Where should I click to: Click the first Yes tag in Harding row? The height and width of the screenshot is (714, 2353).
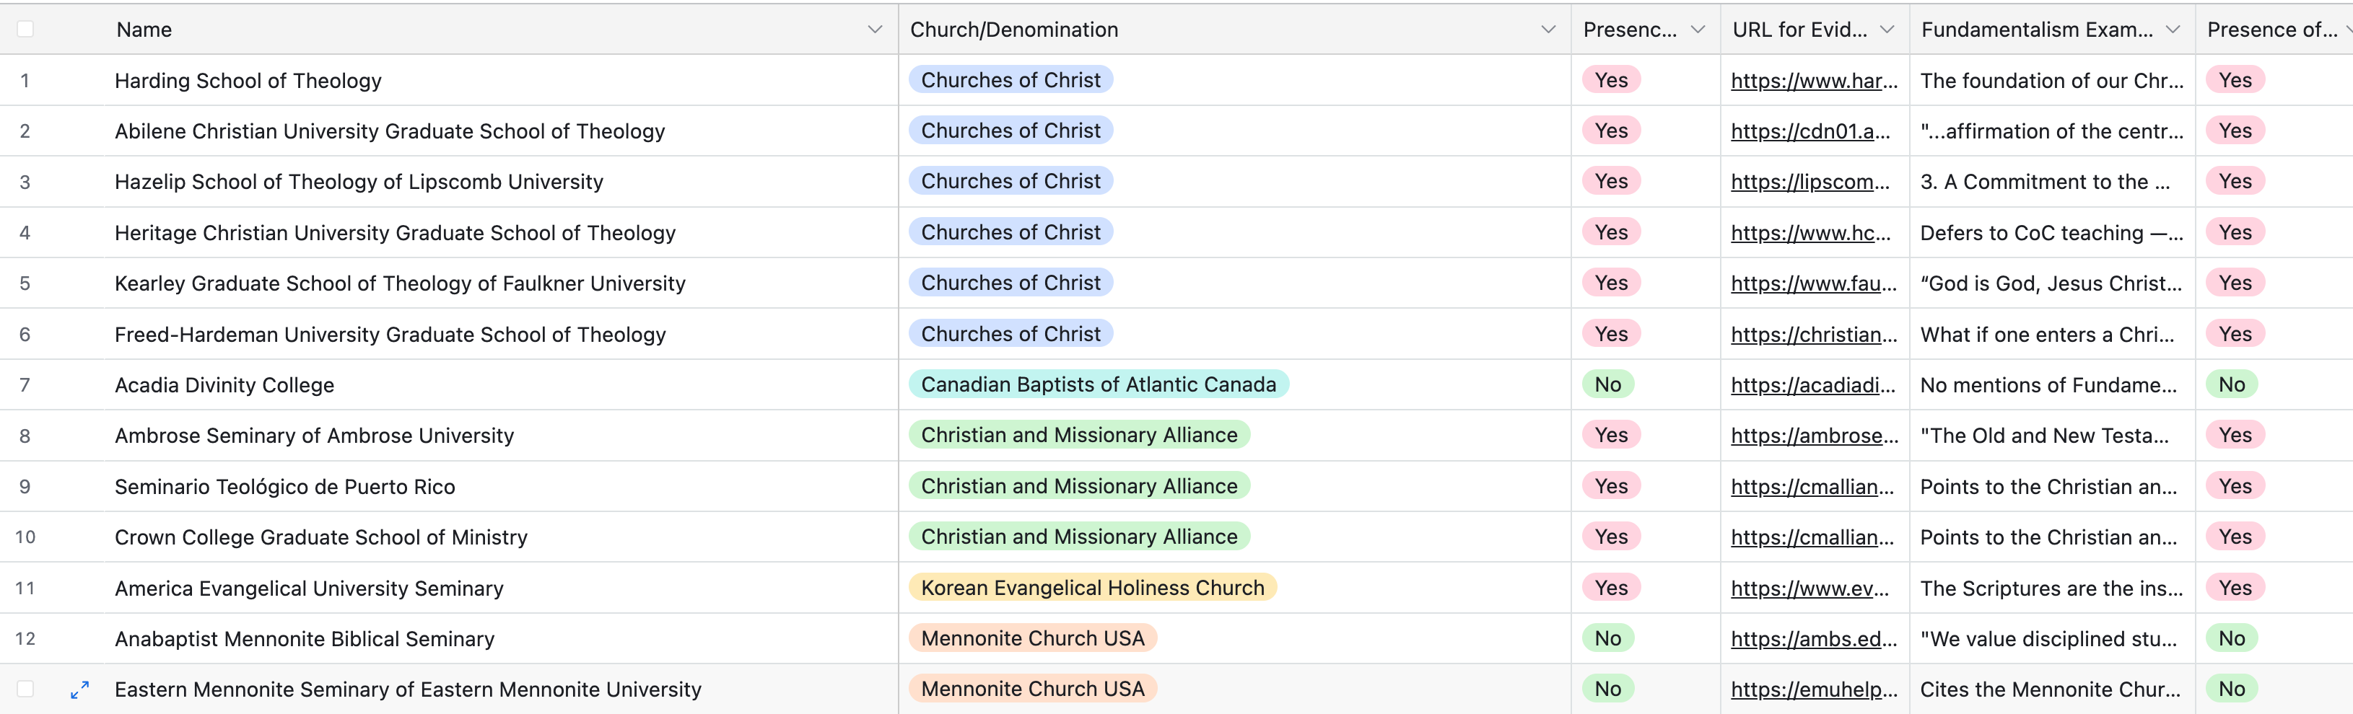(1611, 80)
